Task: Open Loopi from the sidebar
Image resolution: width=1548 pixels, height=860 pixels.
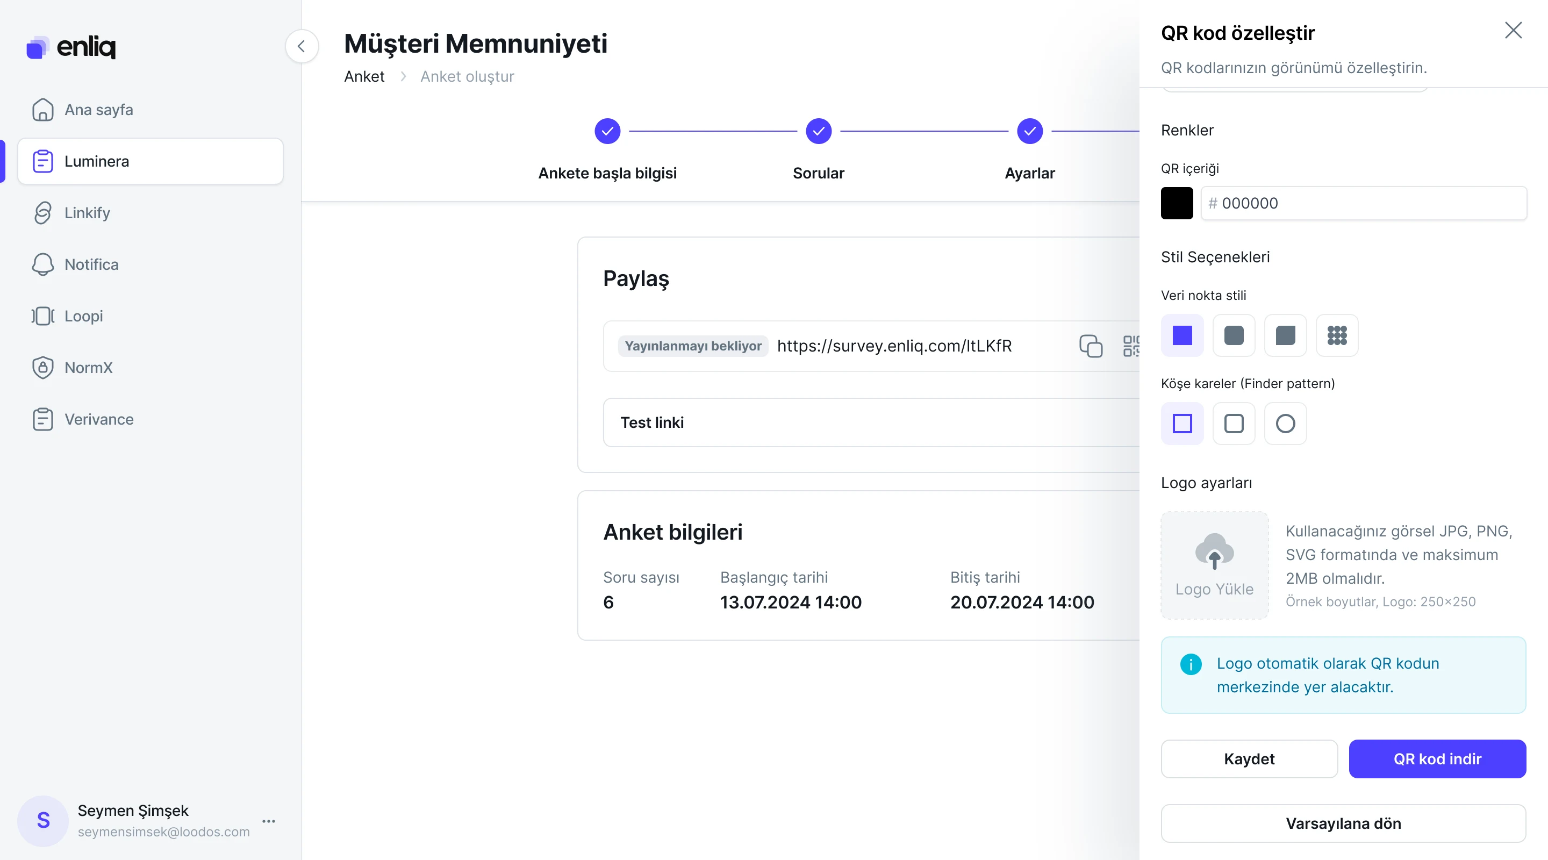Action: click(x=150, y=316)
